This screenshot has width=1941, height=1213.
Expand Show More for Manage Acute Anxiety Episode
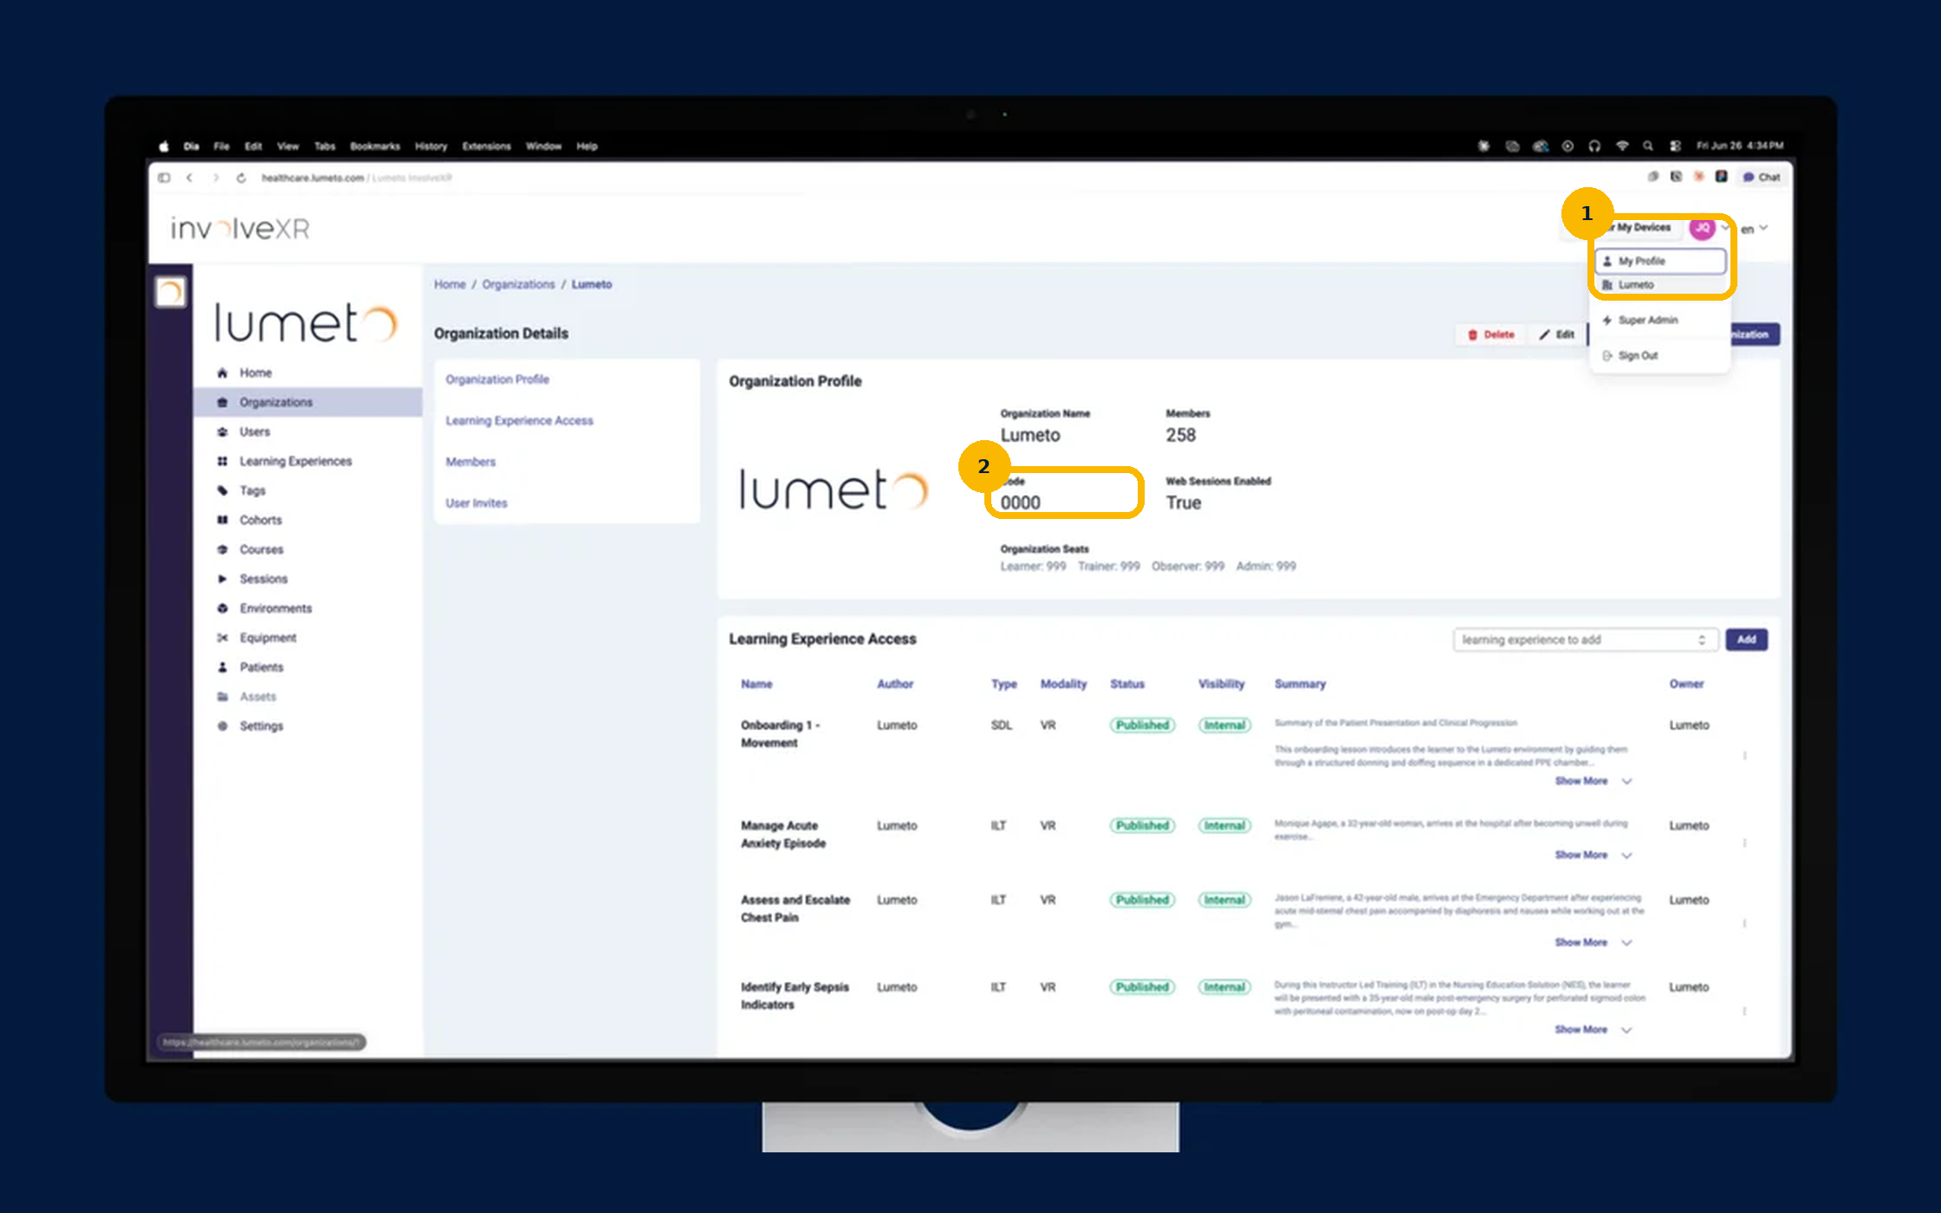point(1593,855)
